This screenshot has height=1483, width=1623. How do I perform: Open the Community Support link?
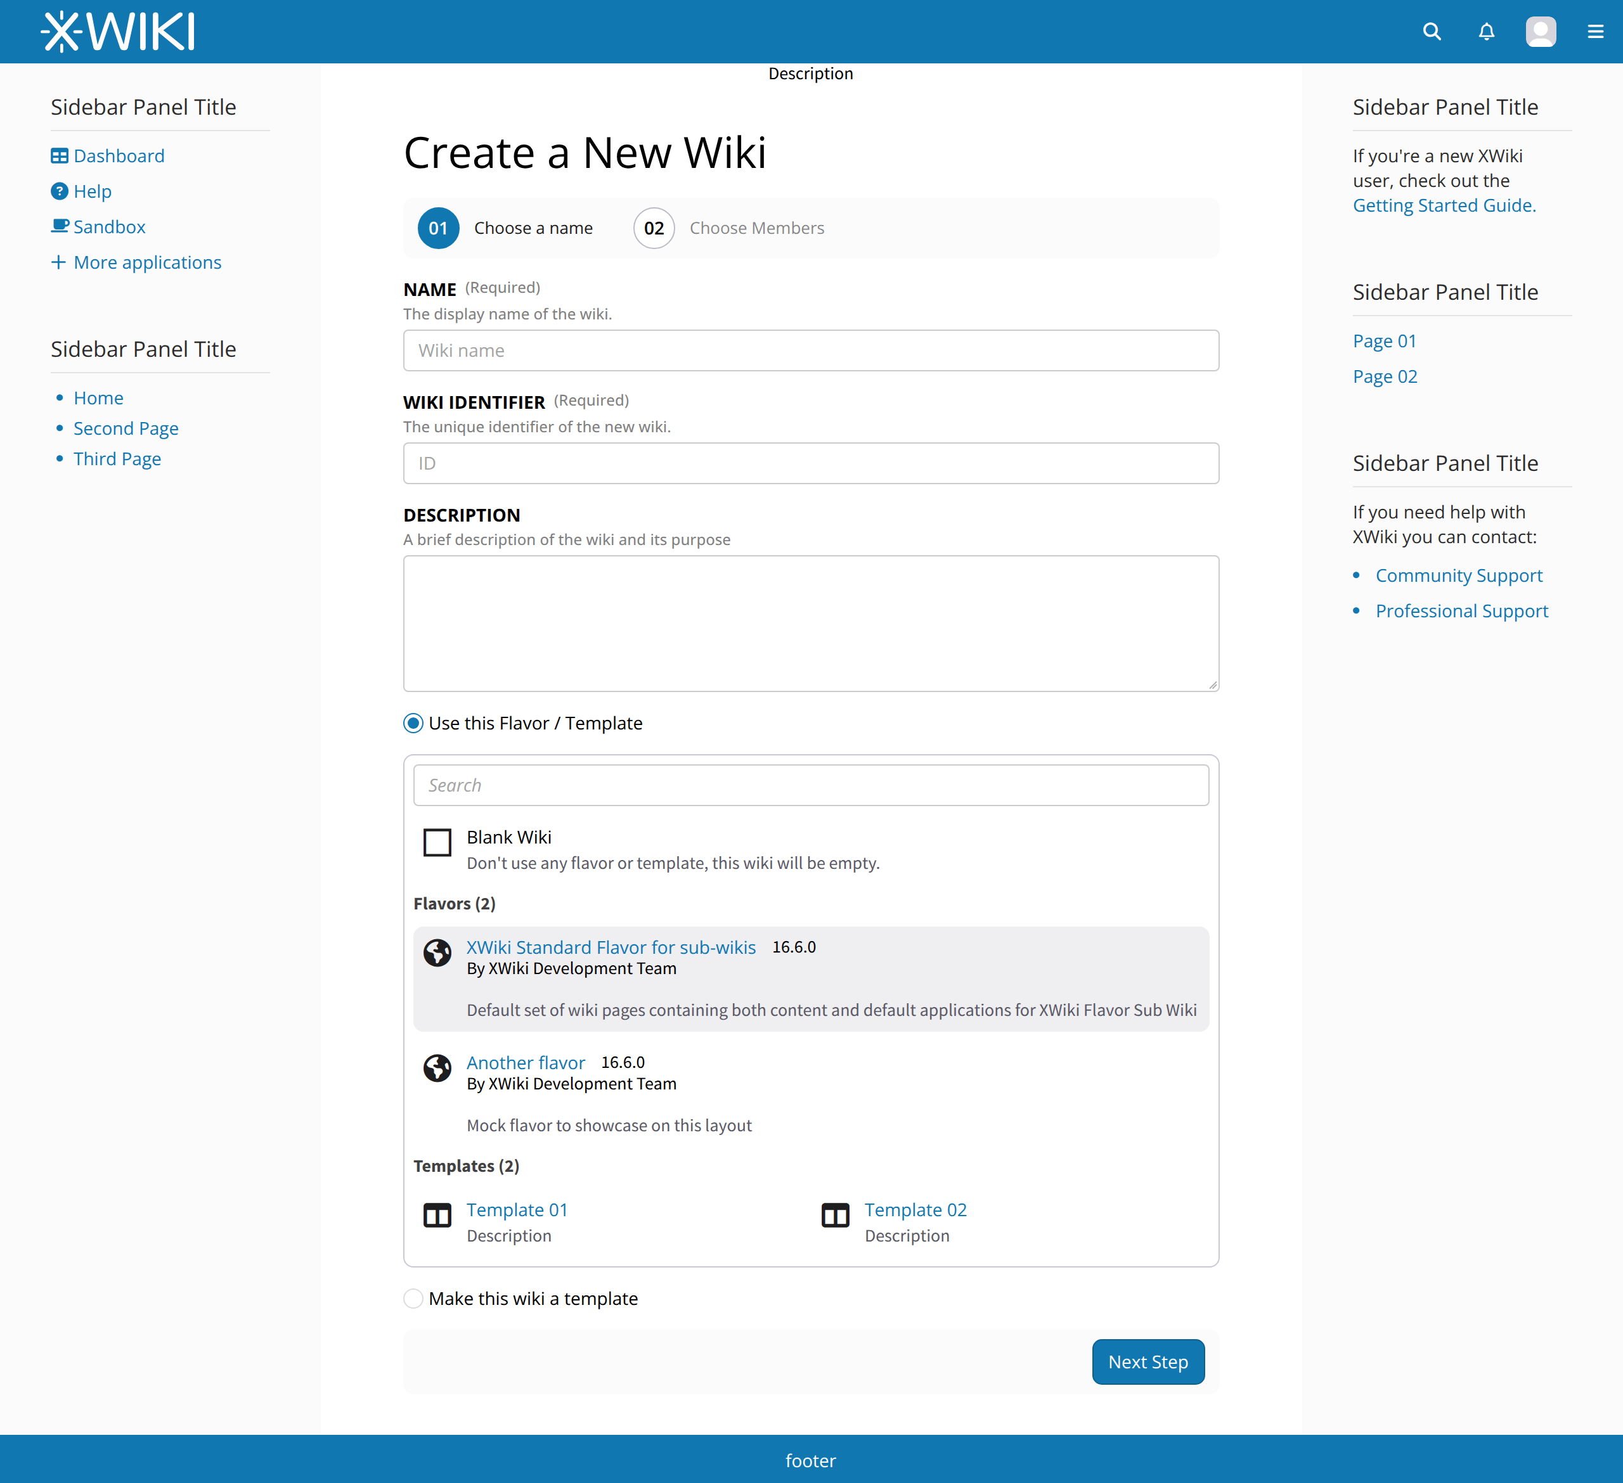click(1459, 575)
